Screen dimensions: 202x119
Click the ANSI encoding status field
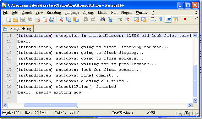tap(151, 113)
